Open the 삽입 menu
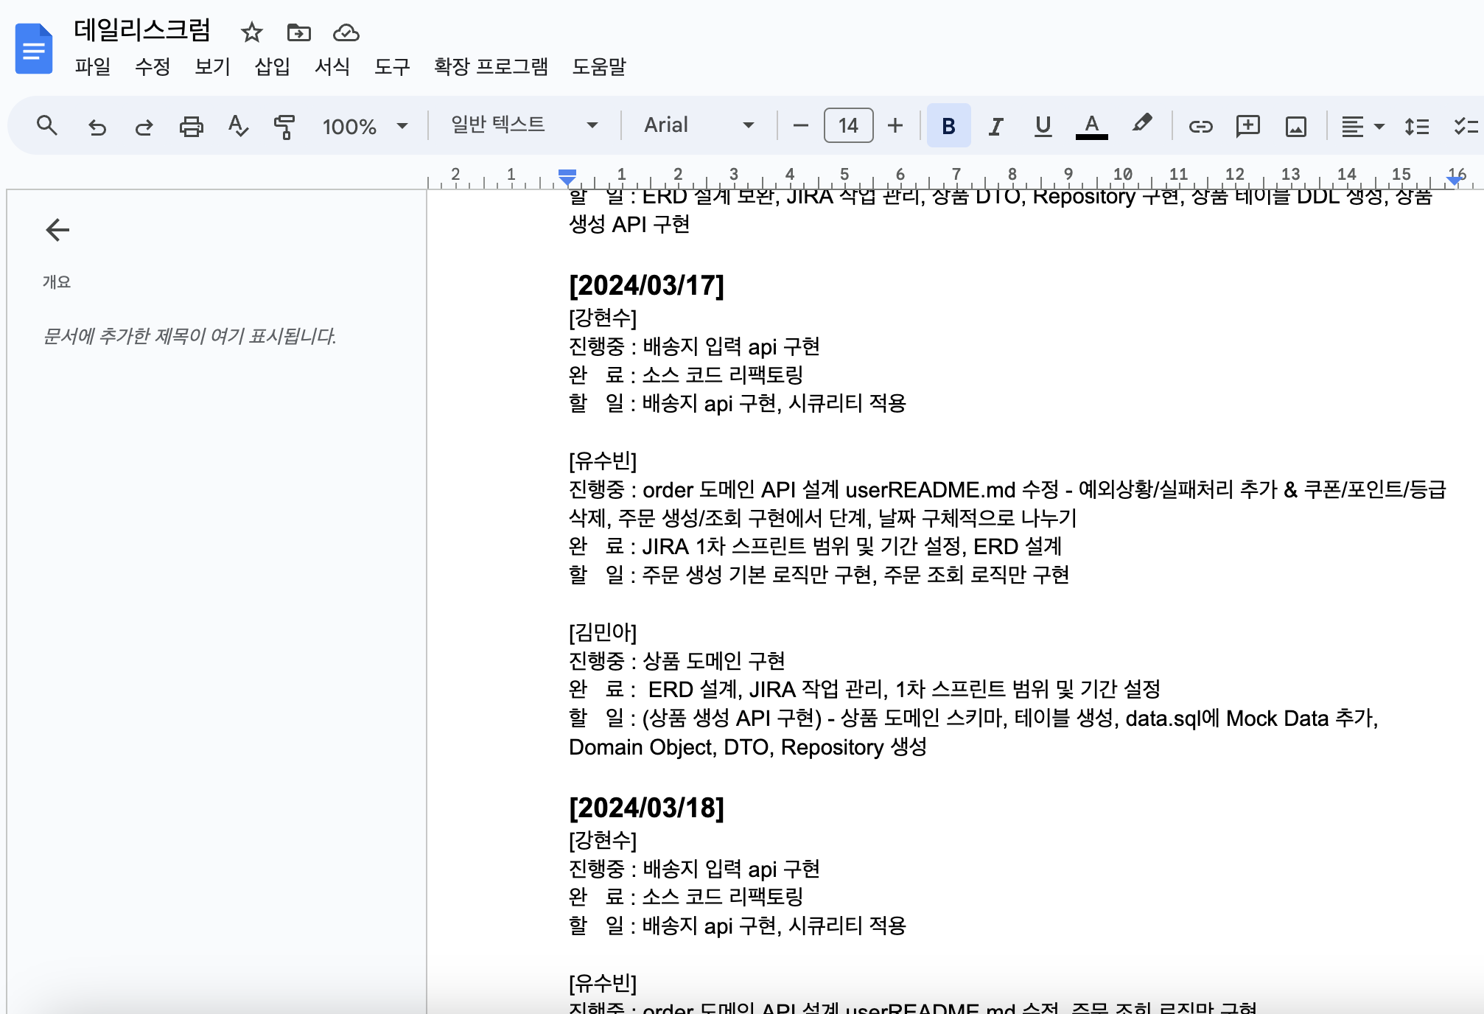1484x1014 pixels. 272,67
